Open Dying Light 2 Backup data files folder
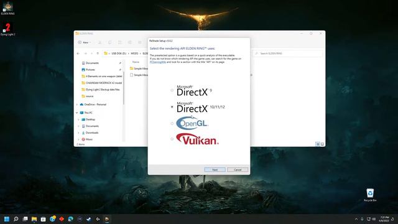The image size is (398, 224). [x=101, y=90]
